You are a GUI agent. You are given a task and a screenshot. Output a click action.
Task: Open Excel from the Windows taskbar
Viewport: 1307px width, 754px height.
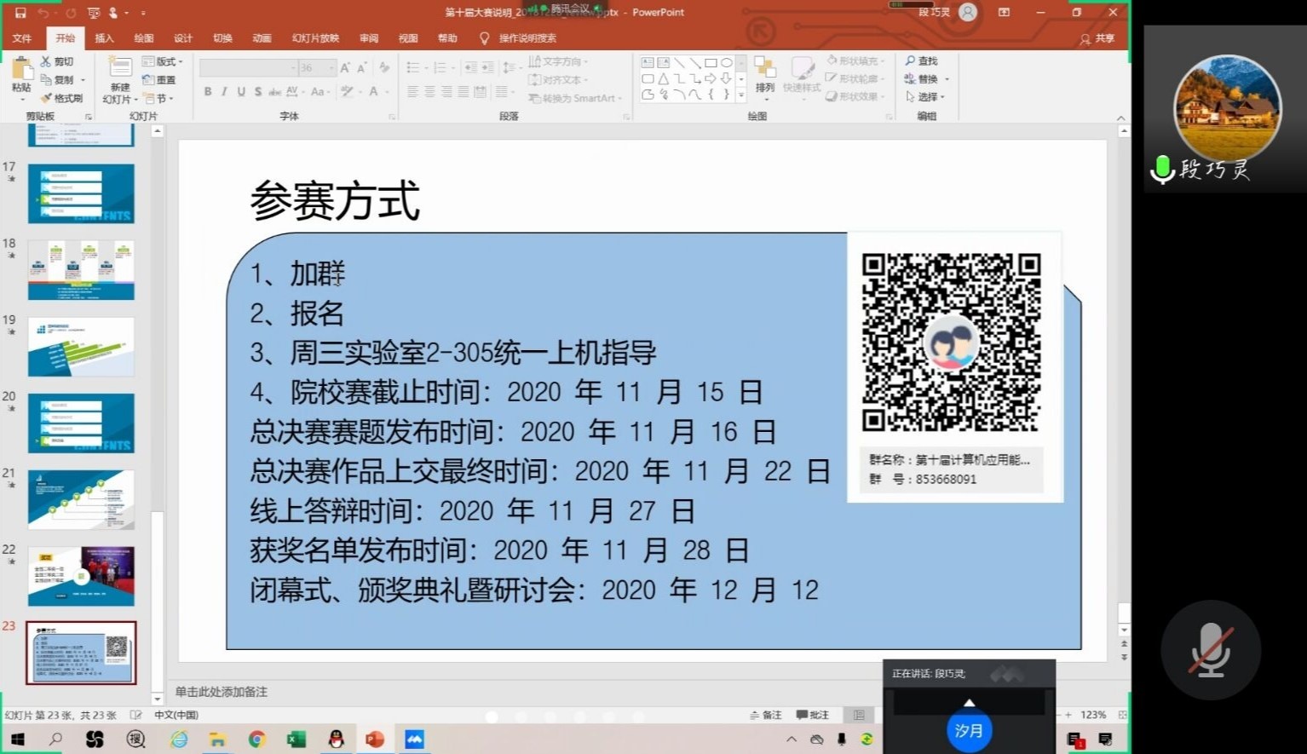[296, 739]
